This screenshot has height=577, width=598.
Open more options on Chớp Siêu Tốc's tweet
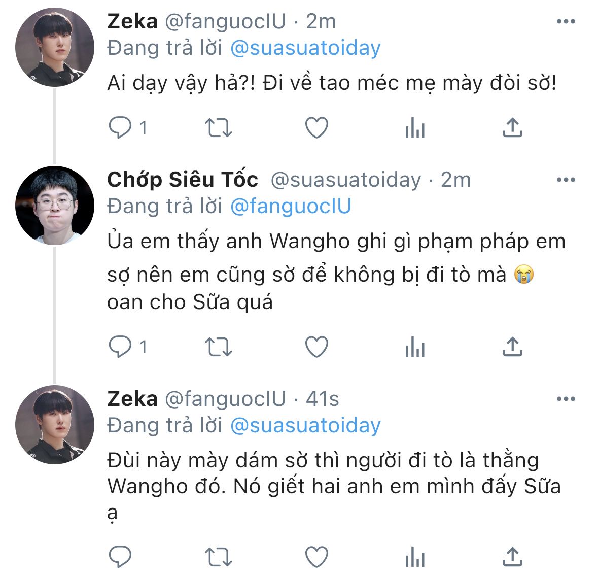(x=566, y=180)
